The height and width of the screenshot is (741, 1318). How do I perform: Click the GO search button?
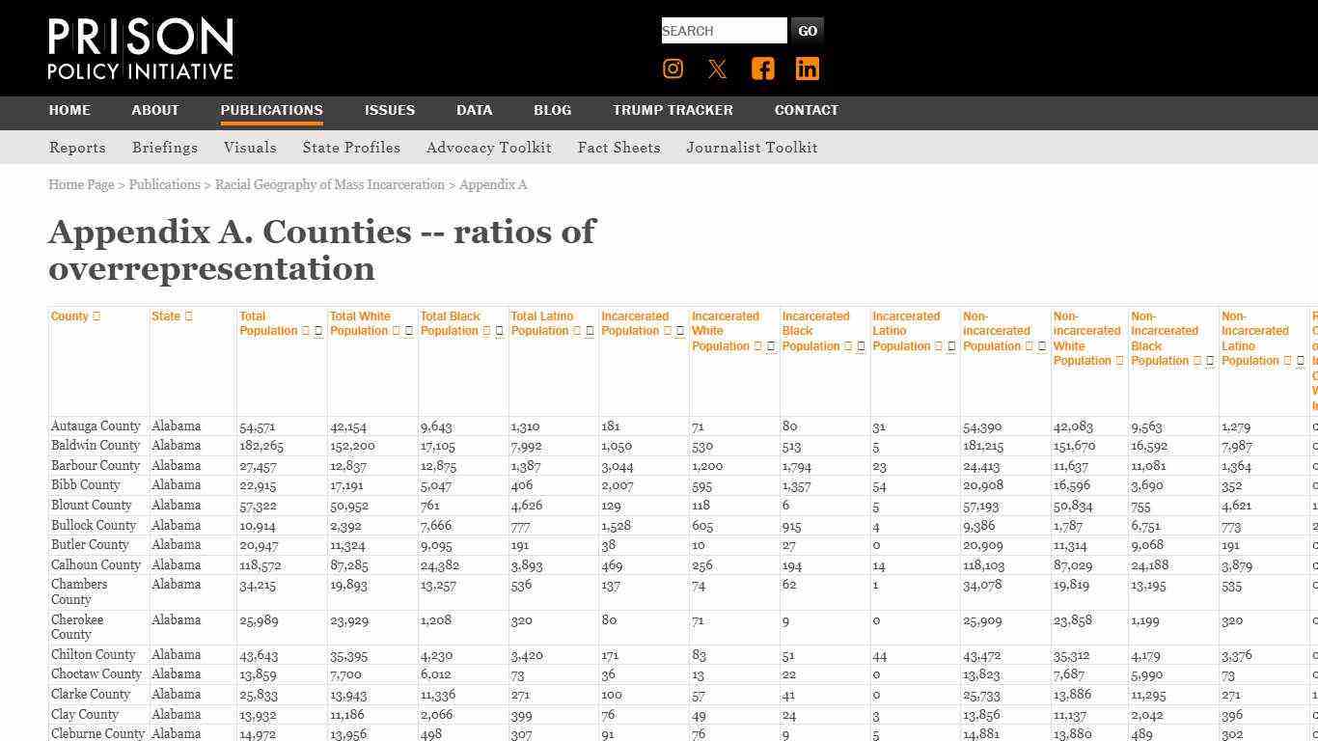point(808,30)
